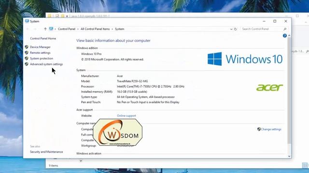The height and width of the screenshot is (173, 309).
Task: Go to Control Panel Home
Action: point(43,38)
